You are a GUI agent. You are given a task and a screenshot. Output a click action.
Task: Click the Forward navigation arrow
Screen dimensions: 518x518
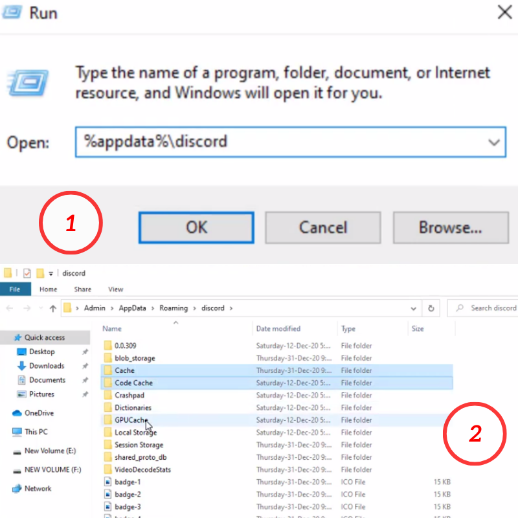pyautogui.click(x=27, y=308)
